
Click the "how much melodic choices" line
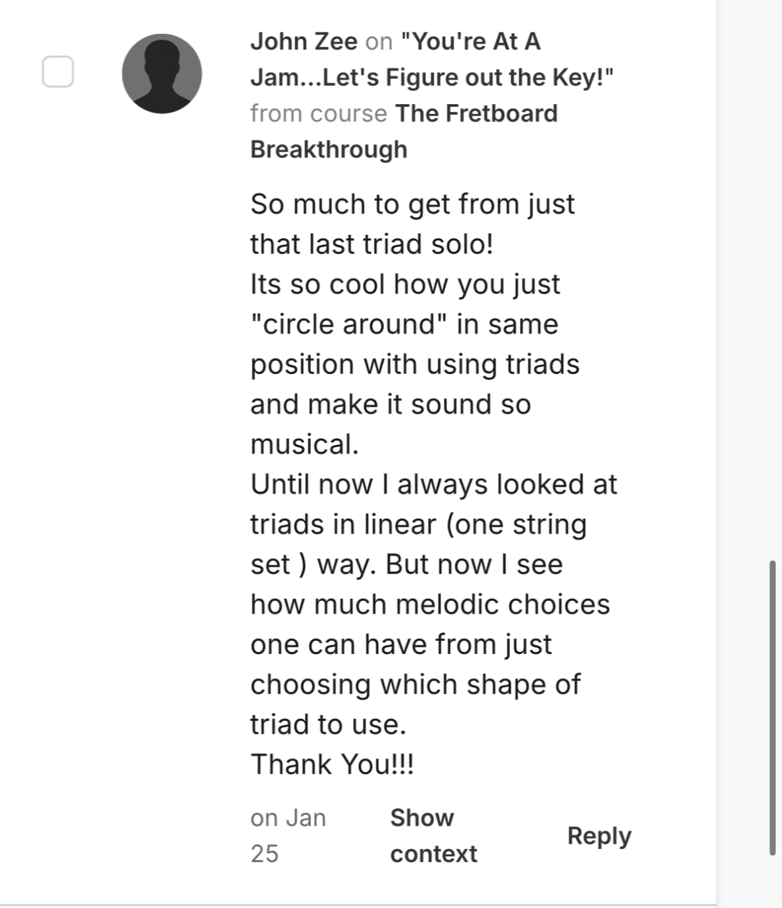(430, 604)
